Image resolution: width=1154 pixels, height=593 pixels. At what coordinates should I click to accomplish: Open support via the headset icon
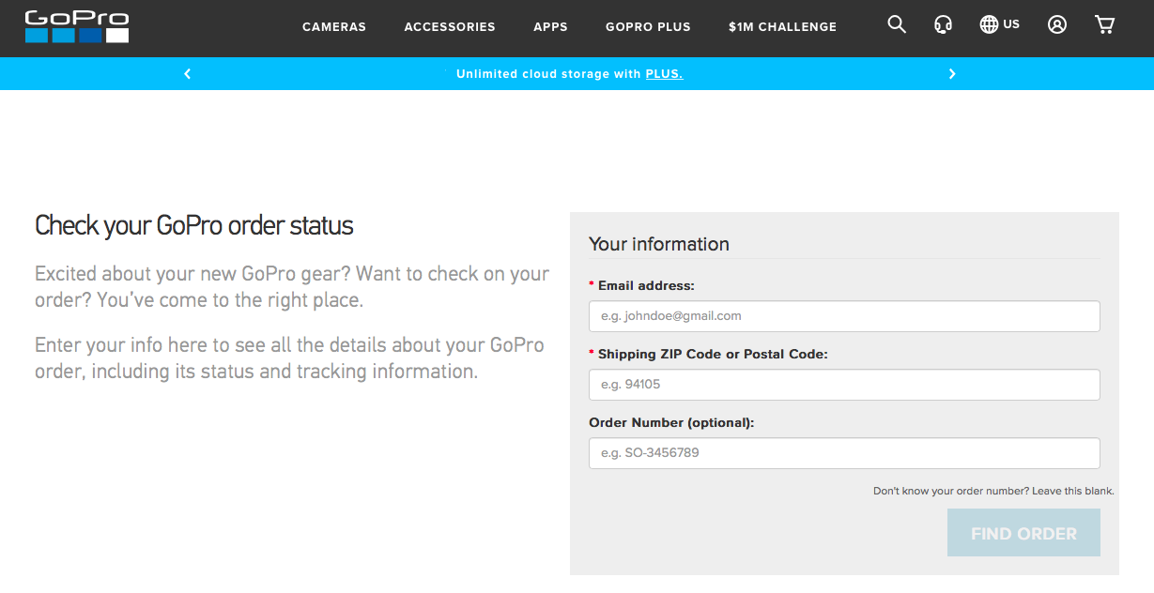(x=944, y=25)
